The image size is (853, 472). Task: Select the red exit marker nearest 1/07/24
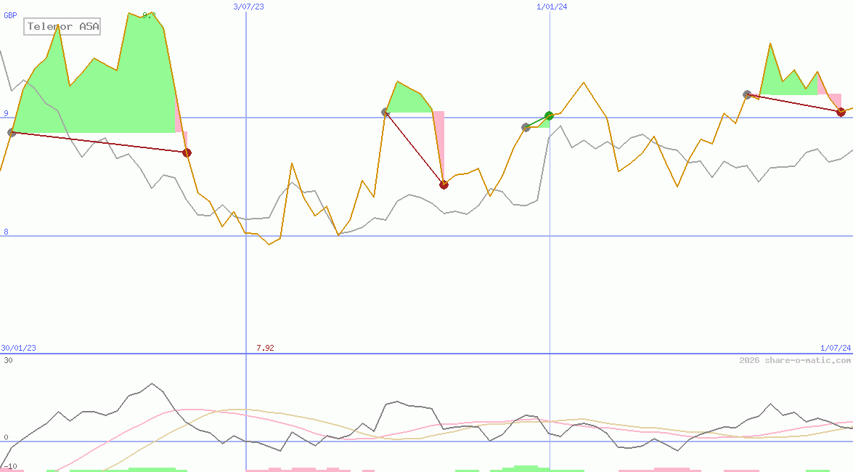841,112
